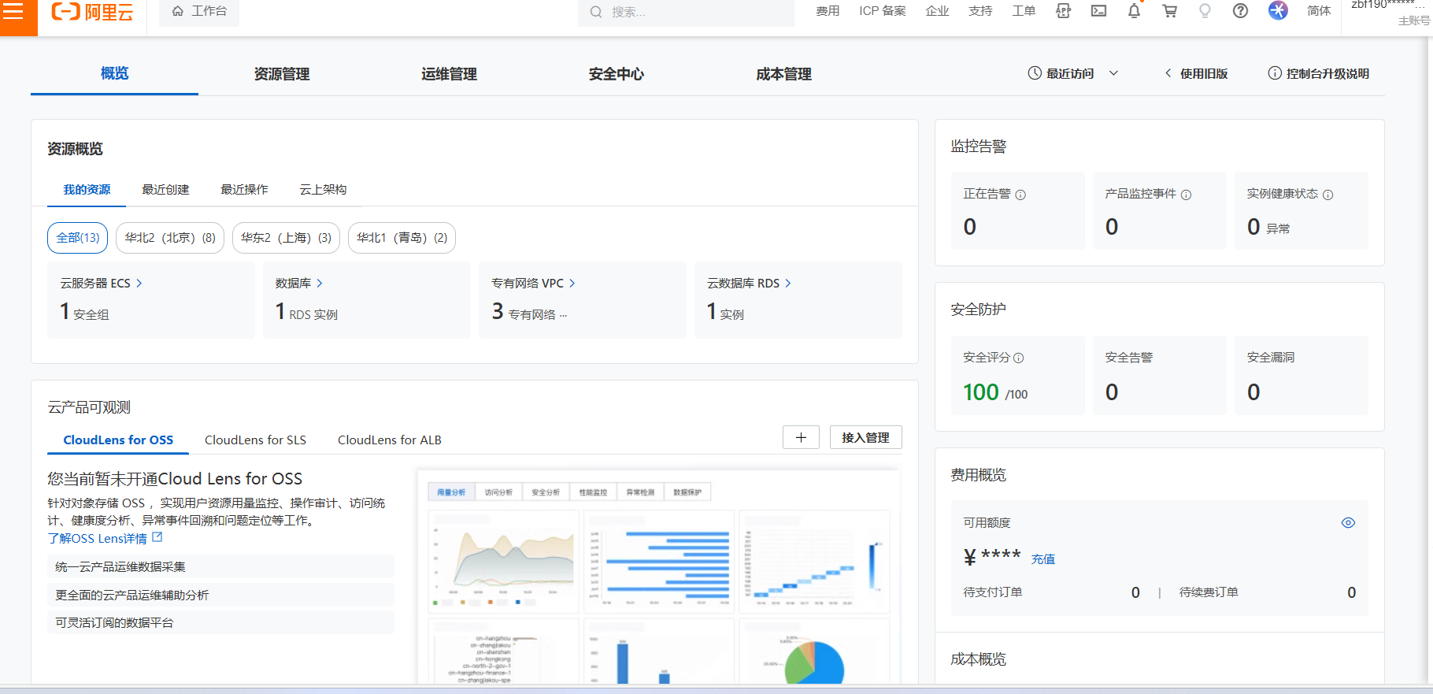
Task: Click 可灵活订阅的数据平台 row
Action: [x=220, y=622]
